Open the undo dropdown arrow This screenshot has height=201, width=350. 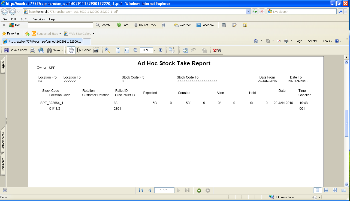click(x=198, y=50)
